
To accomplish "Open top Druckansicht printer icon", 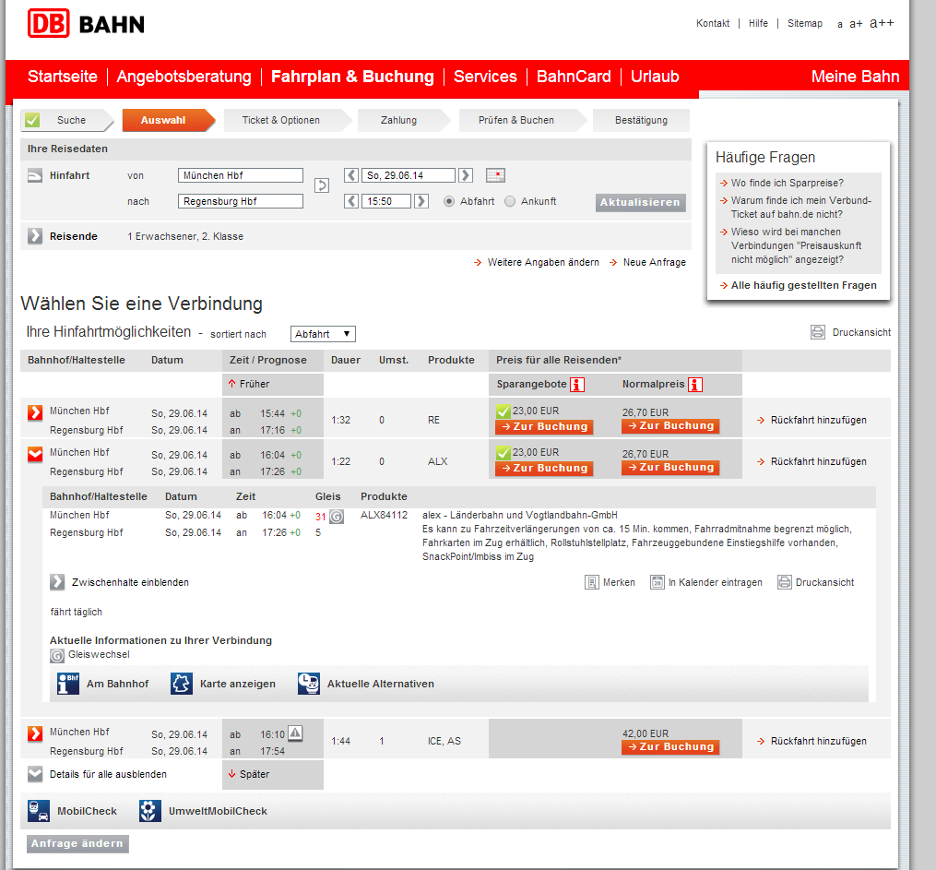I will pos(818,332).
